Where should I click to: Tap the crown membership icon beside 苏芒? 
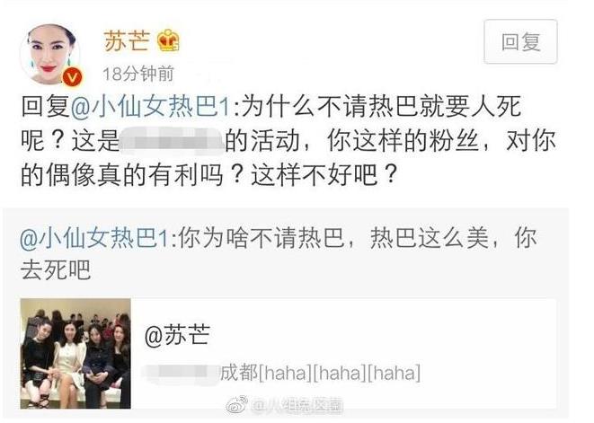[x=168, y=40]
